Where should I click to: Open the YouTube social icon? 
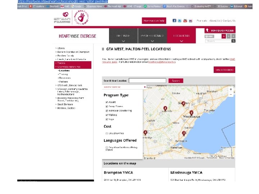(185, 20)
